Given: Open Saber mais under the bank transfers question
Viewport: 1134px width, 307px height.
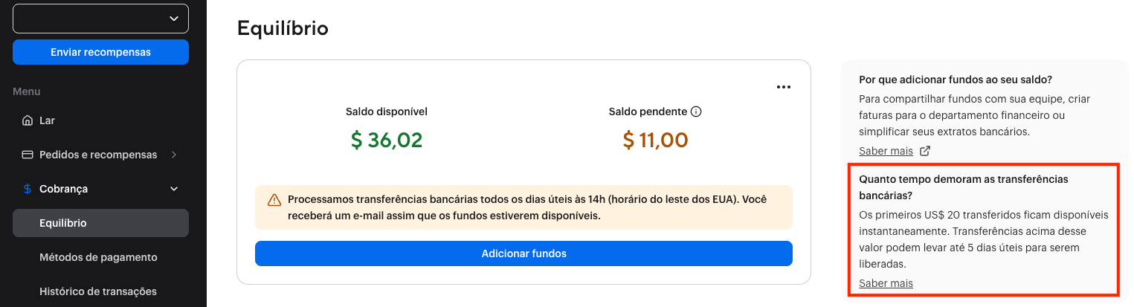Looking at the screenshot, I should [x=886, y=283].
